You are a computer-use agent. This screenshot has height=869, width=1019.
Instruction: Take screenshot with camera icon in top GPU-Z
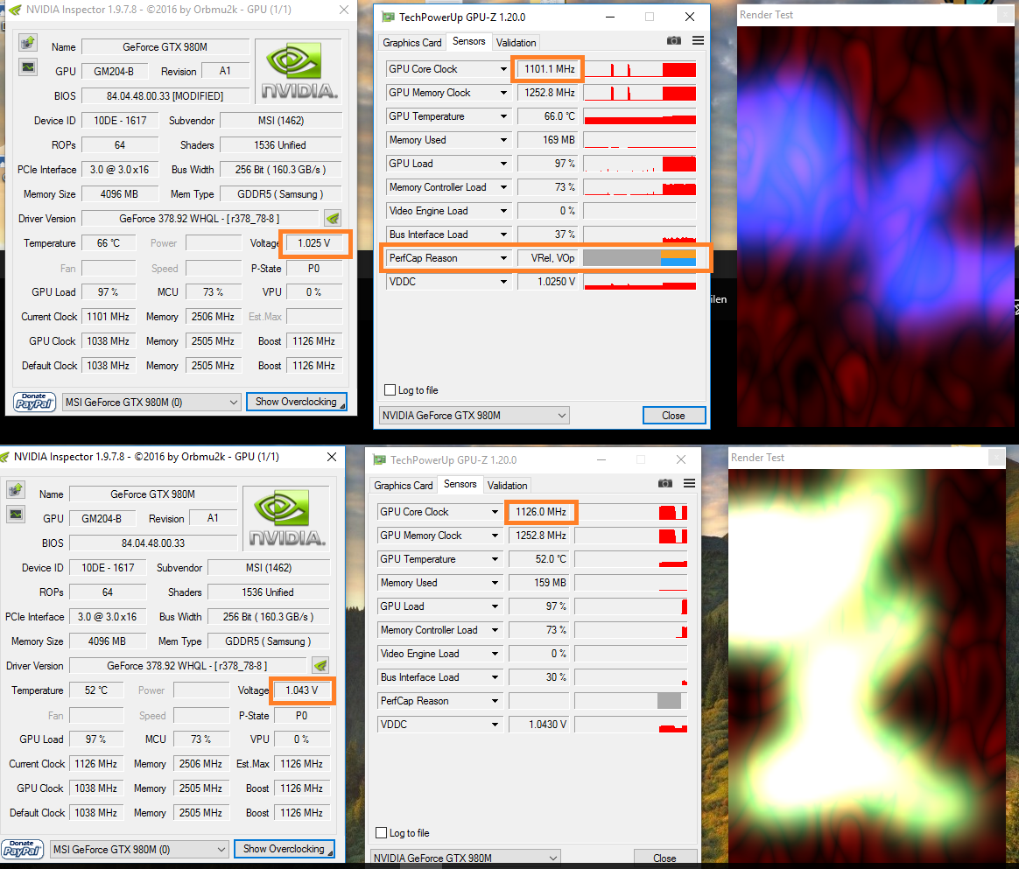[x=674, y=41]
